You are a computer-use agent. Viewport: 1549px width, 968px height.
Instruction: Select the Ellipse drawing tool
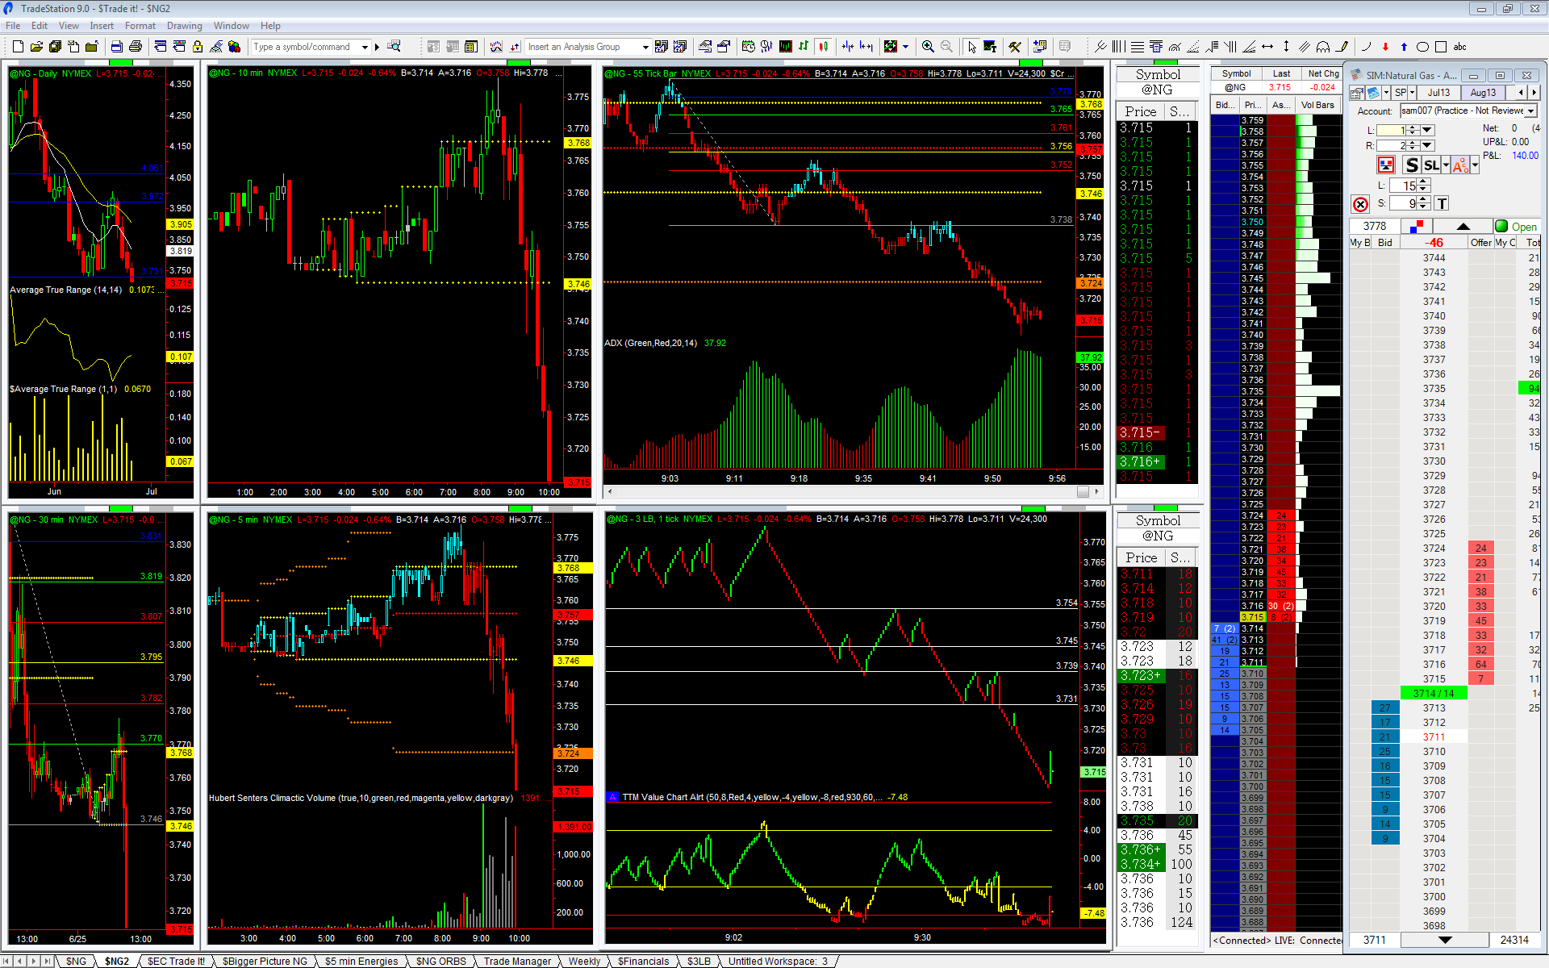(x=1422, y=47)
